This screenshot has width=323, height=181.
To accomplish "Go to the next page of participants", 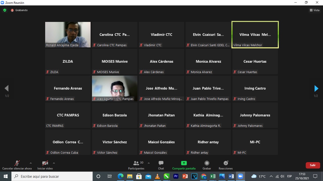I will (316, 89).
